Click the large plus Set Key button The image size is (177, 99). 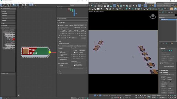pos(149,96)
